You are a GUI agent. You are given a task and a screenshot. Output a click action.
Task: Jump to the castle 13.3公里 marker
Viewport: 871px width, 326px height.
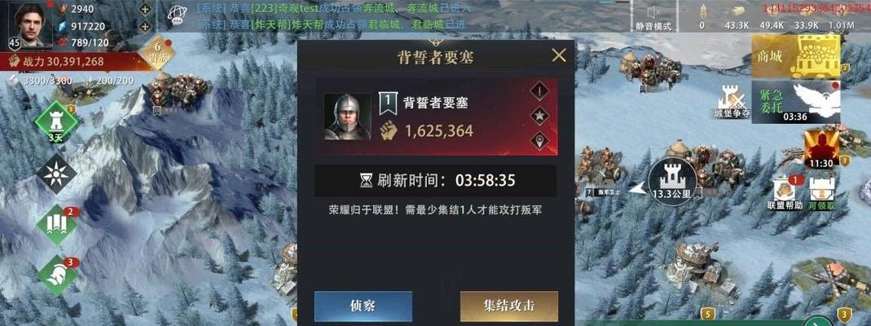pos(672,182)
